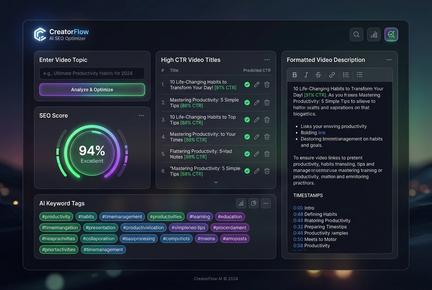Click the 94% SEO score gauge
Screen dimensions: 432x290
pyautogui.click(x=92, y=152)
